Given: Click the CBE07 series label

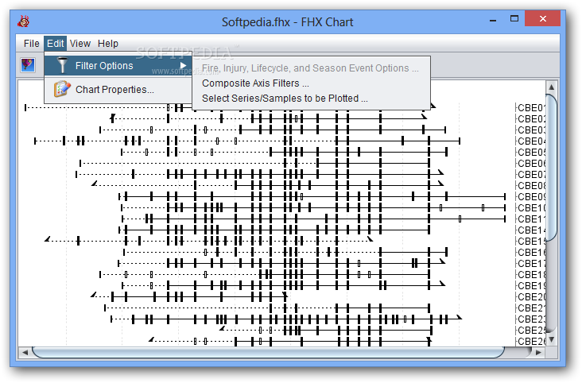Looking at the screenshot, I should [531, 175].
